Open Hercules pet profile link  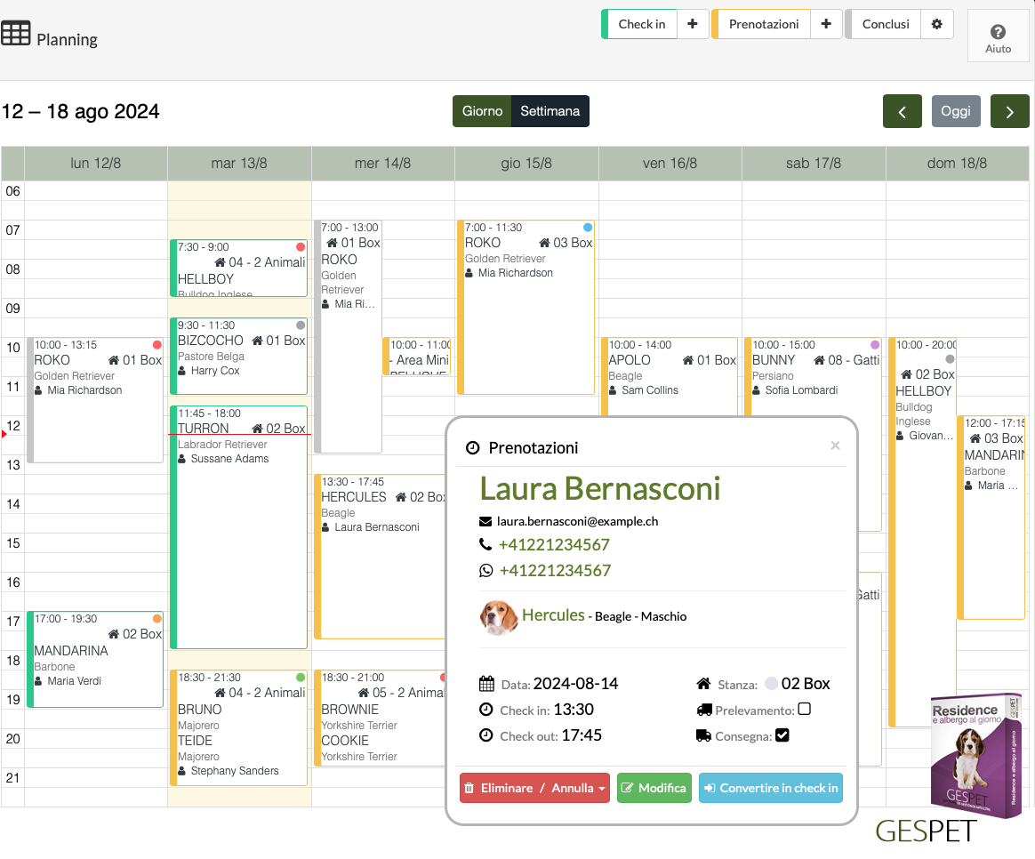click(x=553, y=614)
